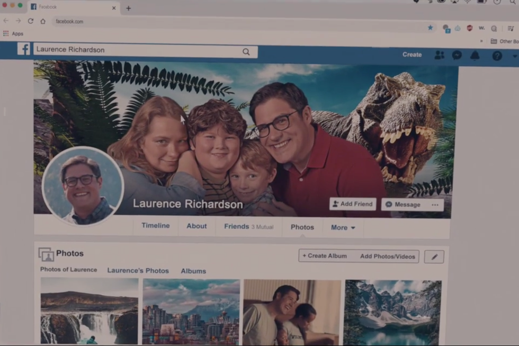This screenshot has height=346, width=519.
Task: Click the Create button in top bar
Action: [x=412, y=55]
